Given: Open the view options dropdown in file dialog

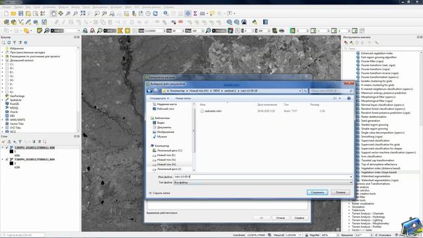Looking at the screenshot, I should 340,99.
